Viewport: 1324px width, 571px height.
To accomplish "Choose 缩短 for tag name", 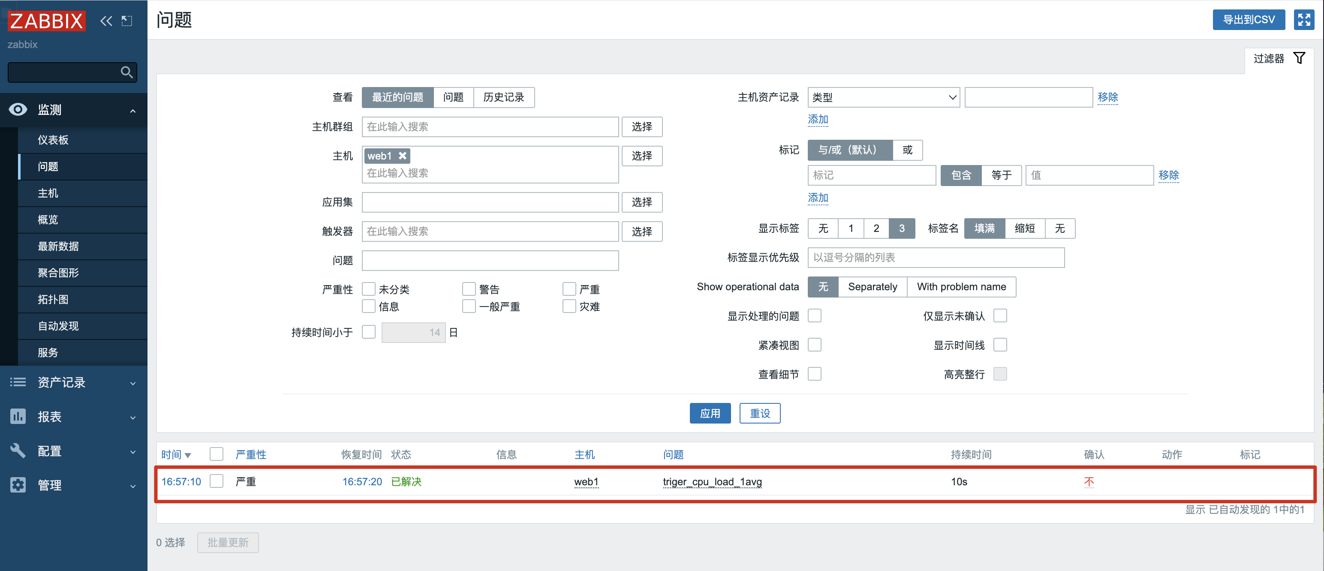I will [1024, 228].
